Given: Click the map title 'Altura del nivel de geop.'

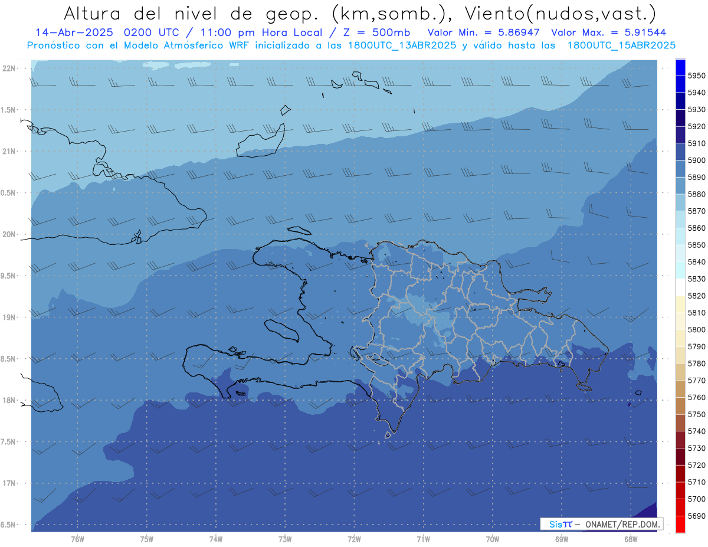Looking at the screenshot, I should coord(192,13).
